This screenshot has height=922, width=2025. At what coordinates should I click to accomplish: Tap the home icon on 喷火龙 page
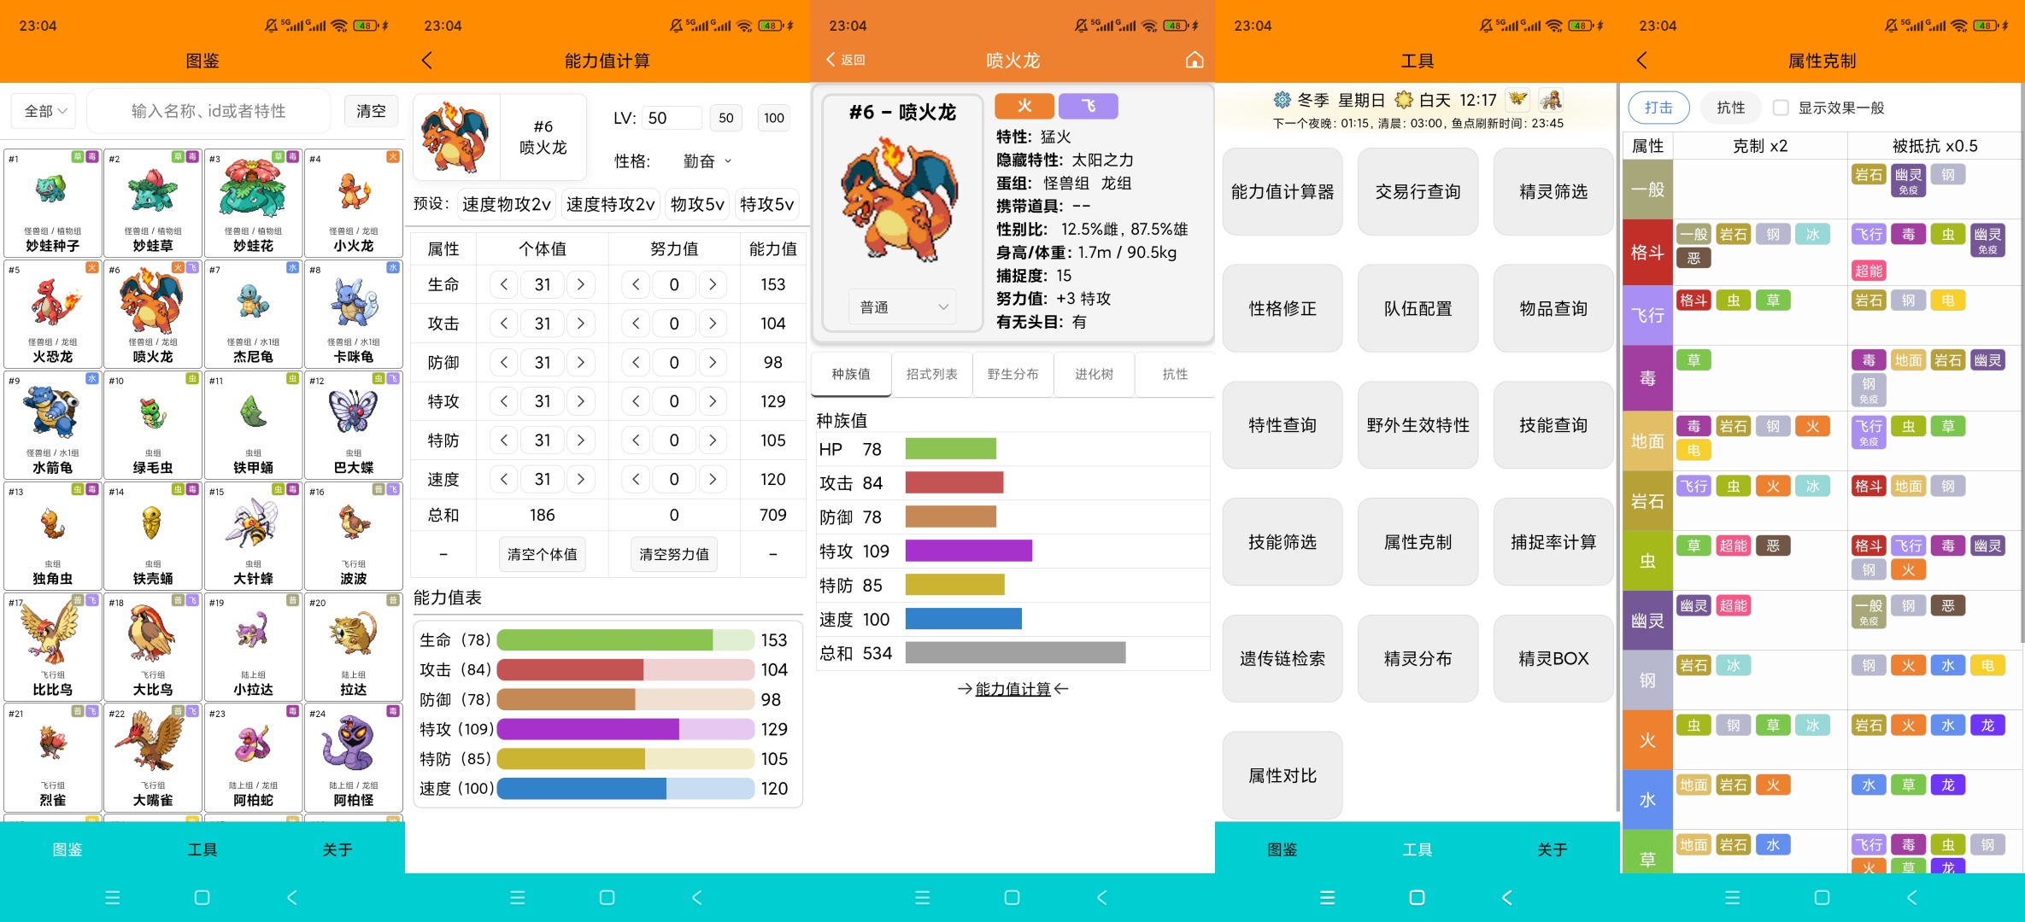click(1194, 60)
